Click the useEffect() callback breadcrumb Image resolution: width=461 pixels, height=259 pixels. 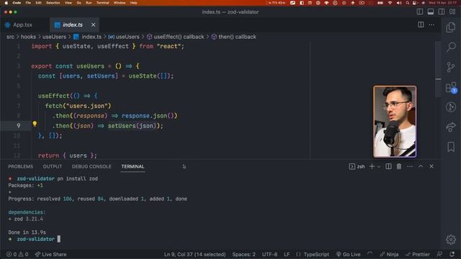[175, 37]
